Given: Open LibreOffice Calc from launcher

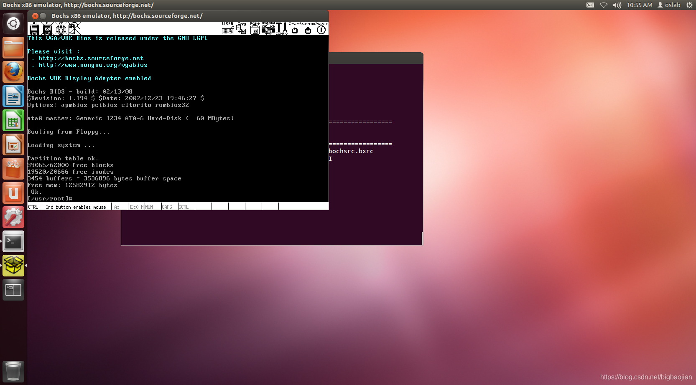Looking at the screenshot, I should [13, 120].
